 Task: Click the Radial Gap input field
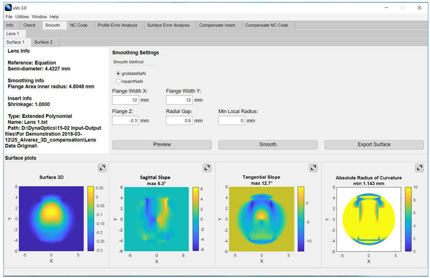click(x=179, y=121)
